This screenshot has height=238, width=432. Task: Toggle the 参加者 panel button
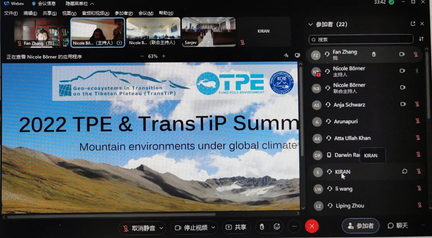coord(360,226)
